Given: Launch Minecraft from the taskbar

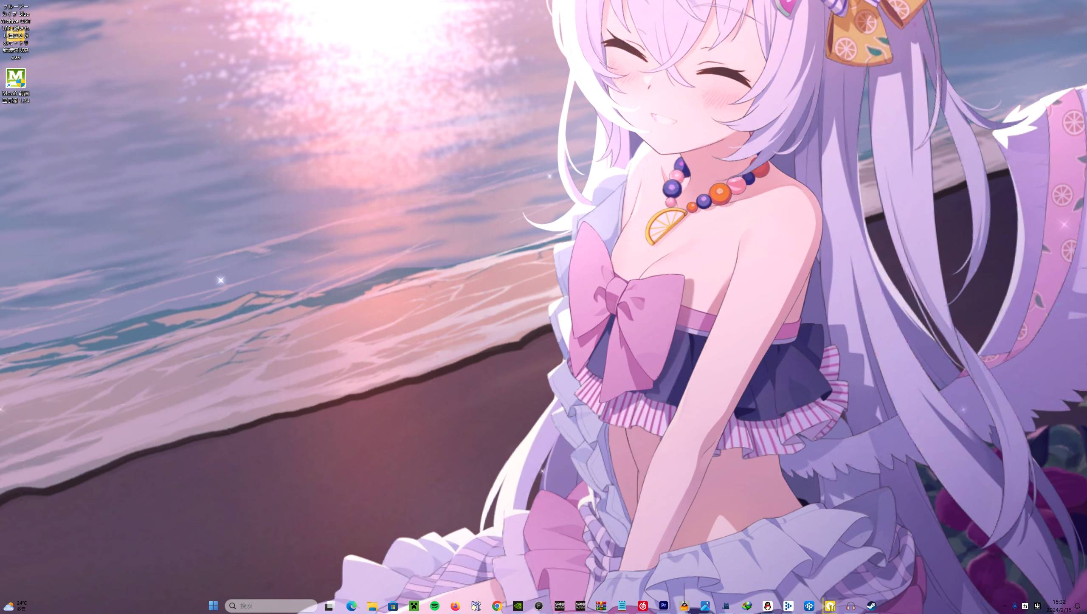Looking at the screenshot, I should point(414,606).
